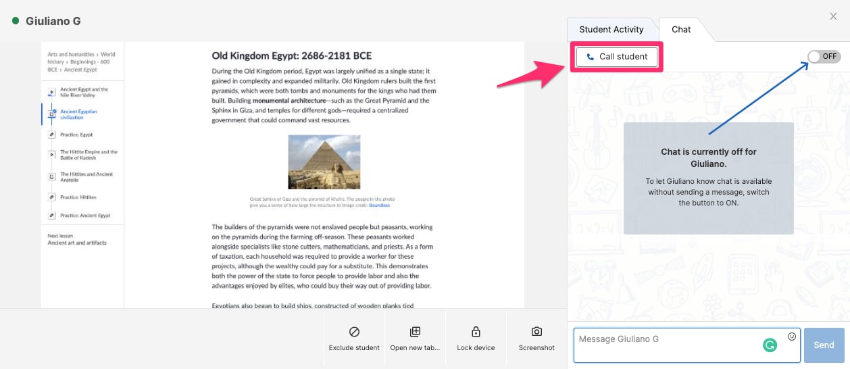Screen dimensions: 850x369
Task: Close the student panel with X
Action: click(833, 16)
